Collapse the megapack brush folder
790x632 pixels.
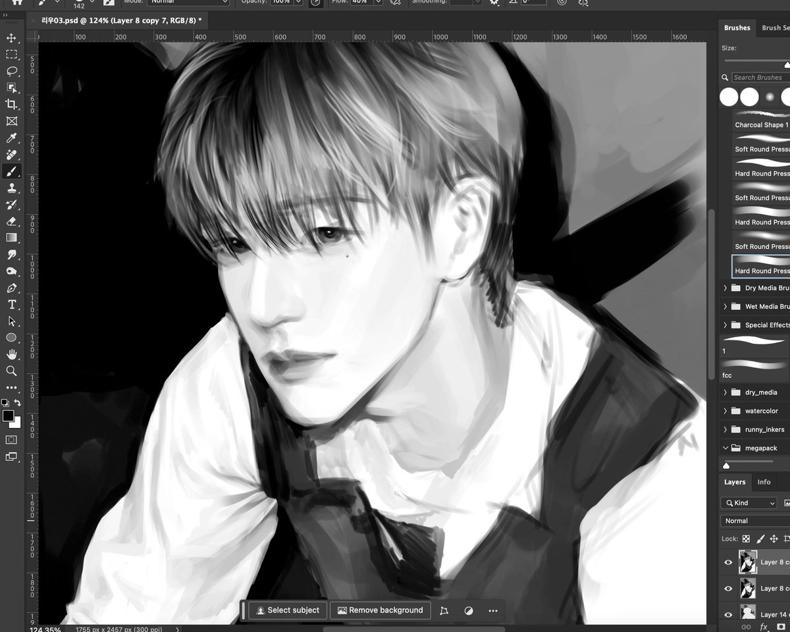(725, 448)
